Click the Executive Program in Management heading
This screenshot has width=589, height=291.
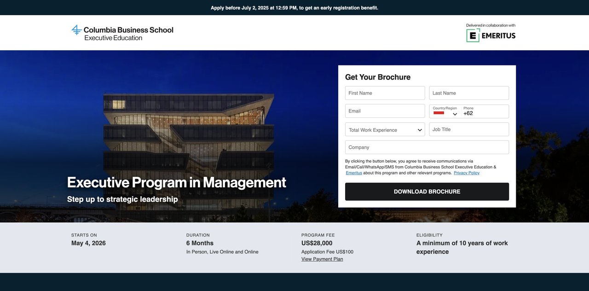pyautogui.click(x=177, y=182)
